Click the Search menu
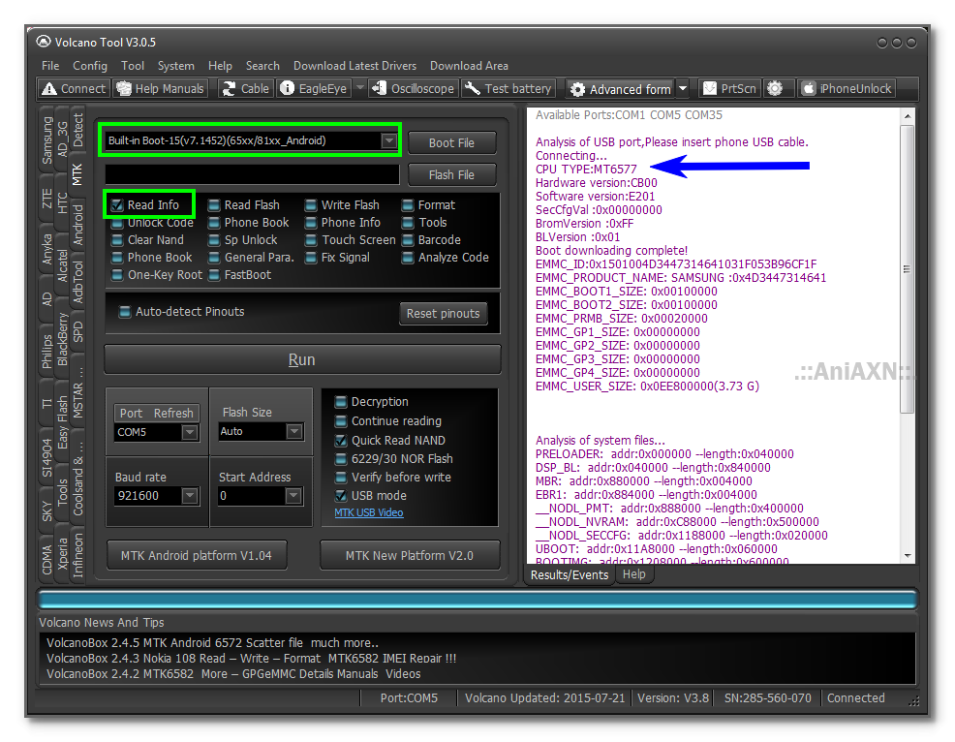The height and width of the screenshot is (742, 955). click(x=262, y=66)
